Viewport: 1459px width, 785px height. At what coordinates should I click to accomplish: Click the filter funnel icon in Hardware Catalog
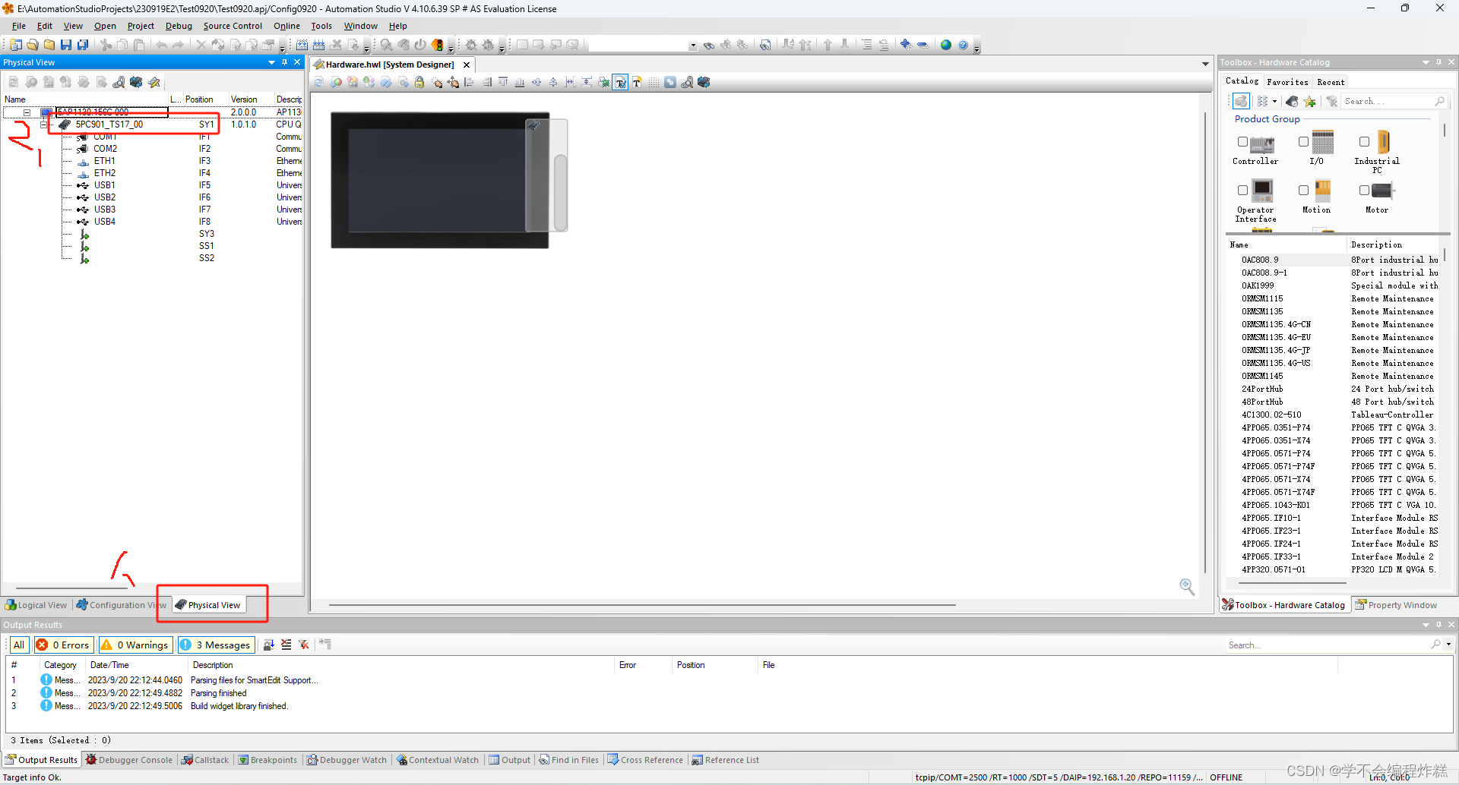pos(1331,101)
